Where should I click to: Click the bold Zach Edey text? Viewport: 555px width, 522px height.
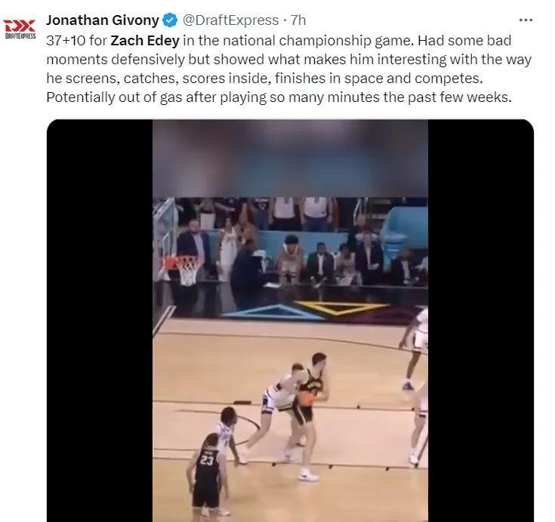click(145, 40)
